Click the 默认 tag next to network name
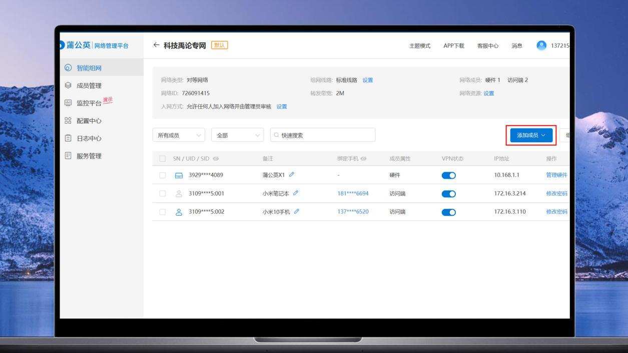628x353 pixels. tap(220, 45)
